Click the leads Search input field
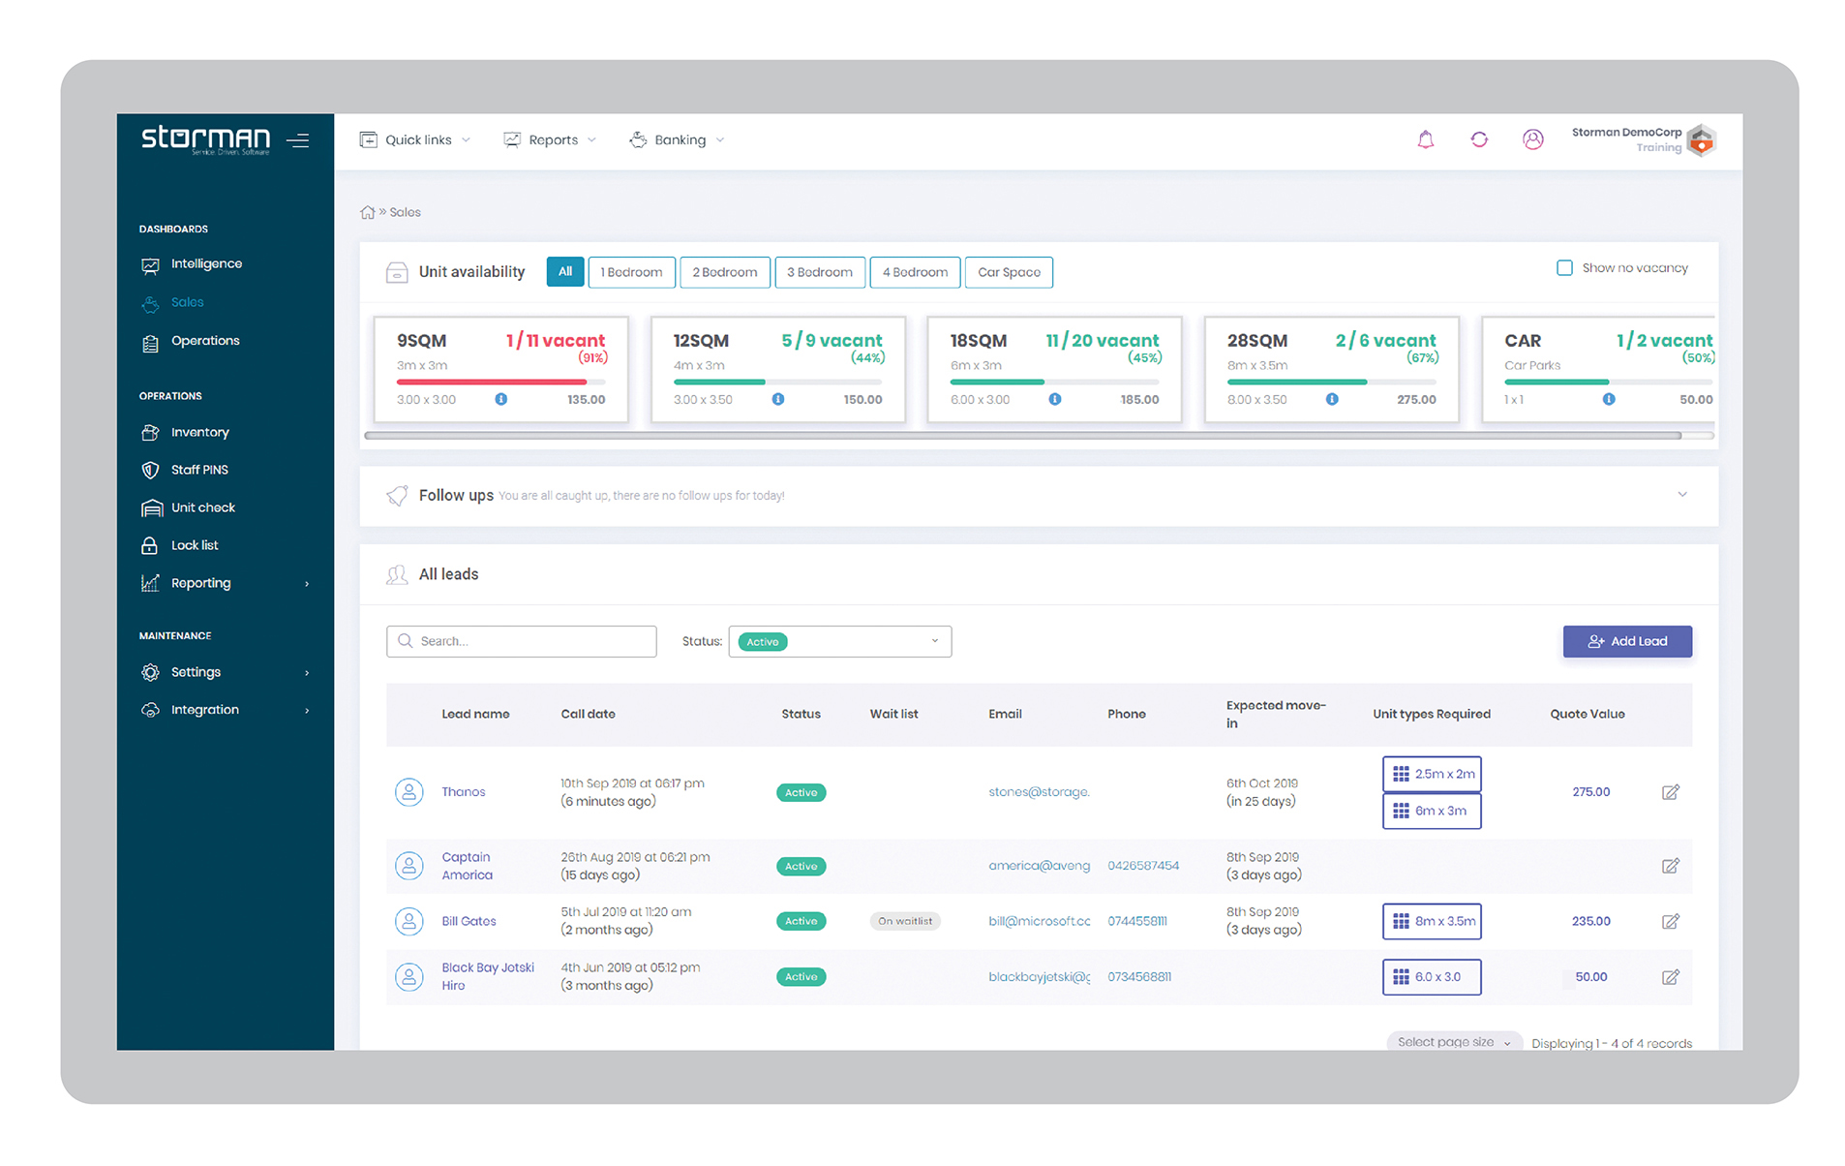This screenshot has height=1166, width=1845. pos(522,641)
